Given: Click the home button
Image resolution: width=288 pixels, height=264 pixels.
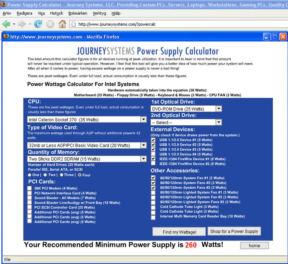Looking at the screenshot, I should tap(254, 246).
